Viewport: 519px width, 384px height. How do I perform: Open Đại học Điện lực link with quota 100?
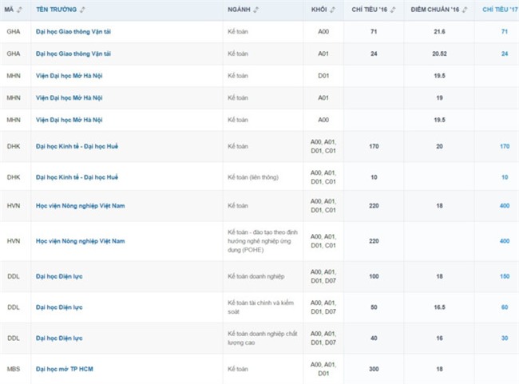click(x=60, y=275)
